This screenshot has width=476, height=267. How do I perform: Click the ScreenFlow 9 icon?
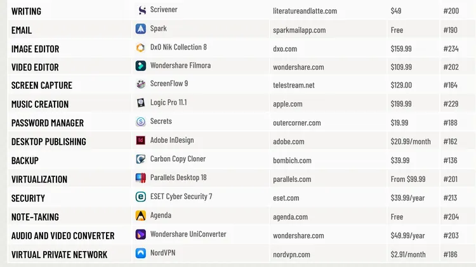coord(141,84)
